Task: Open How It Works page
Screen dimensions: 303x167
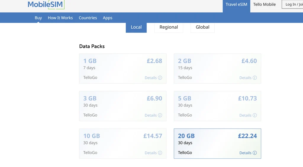Action: tap(60, 18)
